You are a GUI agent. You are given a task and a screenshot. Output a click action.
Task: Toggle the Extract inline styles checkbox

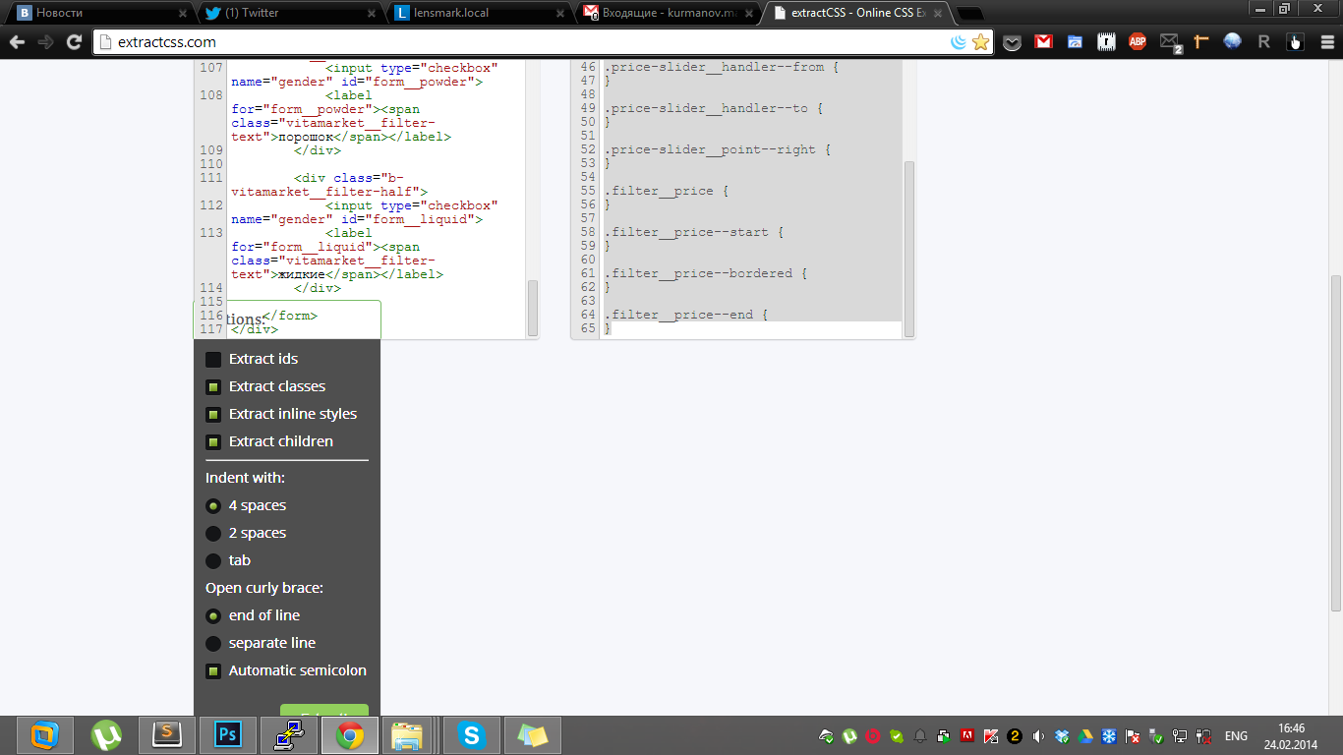[213, 415]
